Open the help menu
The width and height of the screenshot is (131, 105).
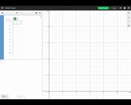124,8
